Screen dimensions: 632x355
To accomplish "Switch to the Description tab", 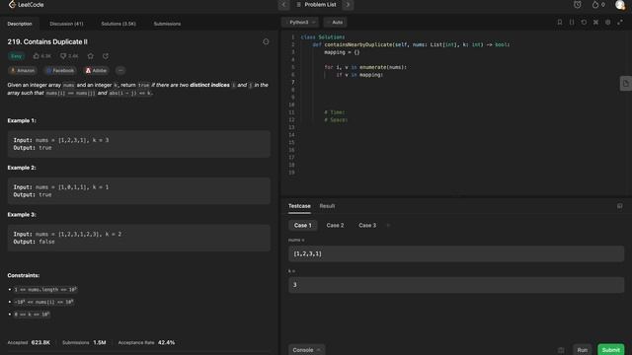I will (x=20, y=24).
